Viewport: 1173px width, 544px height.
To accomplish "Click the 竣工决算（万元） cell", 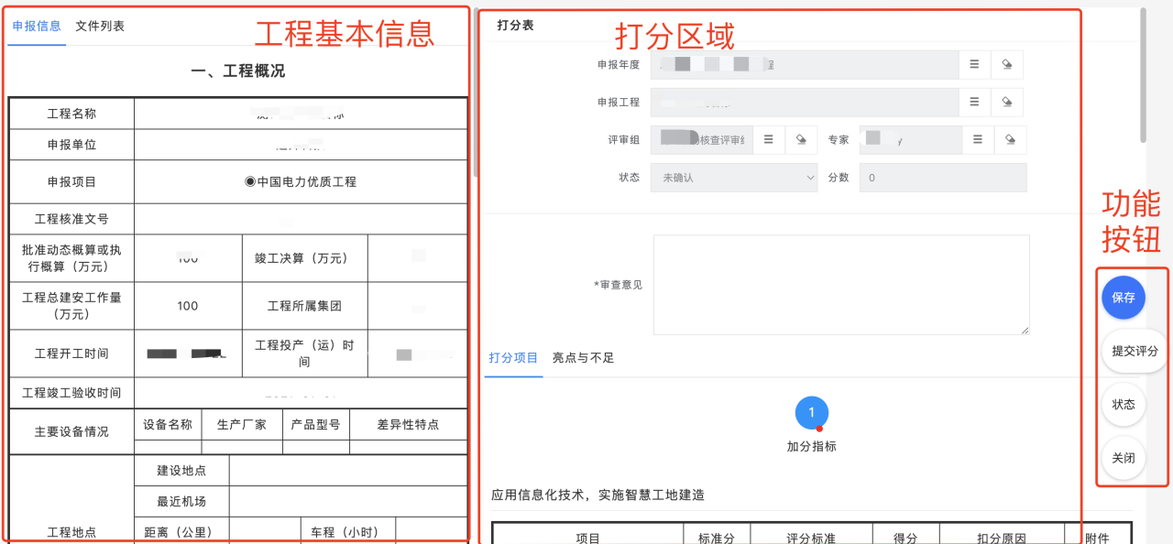I will pyautogui.click(x=305, y=258).
